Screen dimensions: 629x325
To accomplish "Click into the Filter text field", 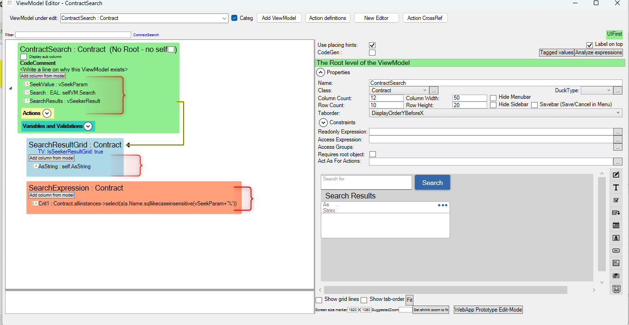I will pyautogui.click(x=73, y=35).
